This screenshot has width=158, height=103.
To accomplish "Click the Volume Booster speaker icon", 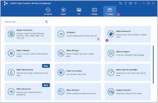I will pos(111,92).
